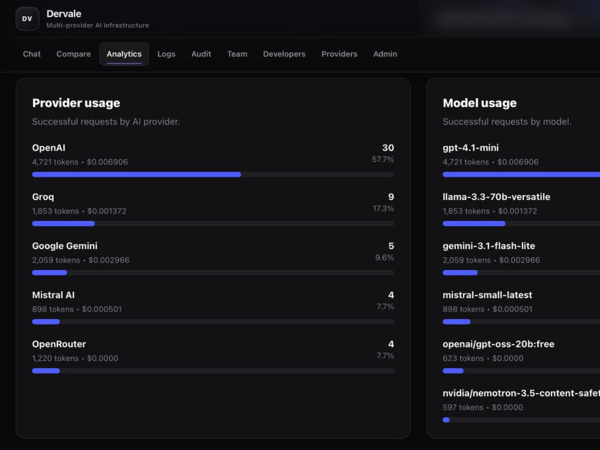600x450 pixels.
Task: Click the gpt-4.1-mini usage bar
Action: (x=521, y=175)
